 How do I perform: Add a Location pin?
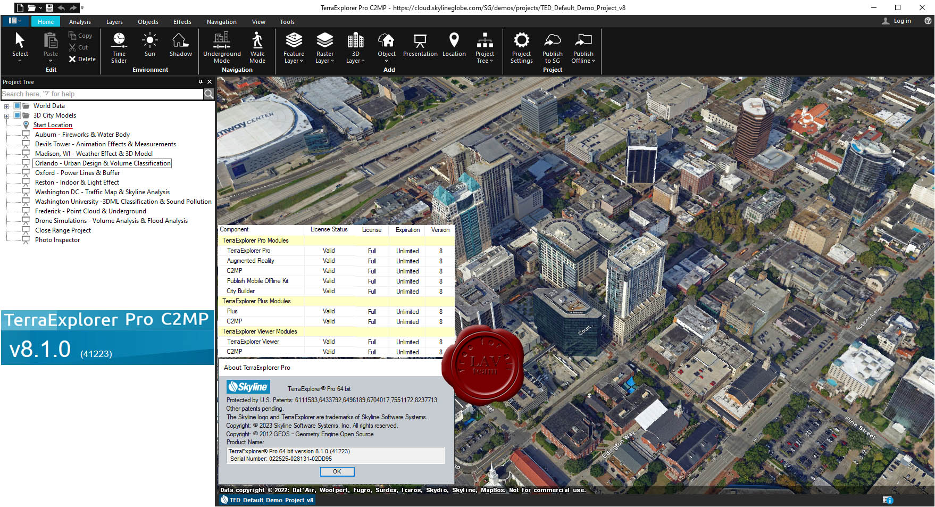click(454, 44)
